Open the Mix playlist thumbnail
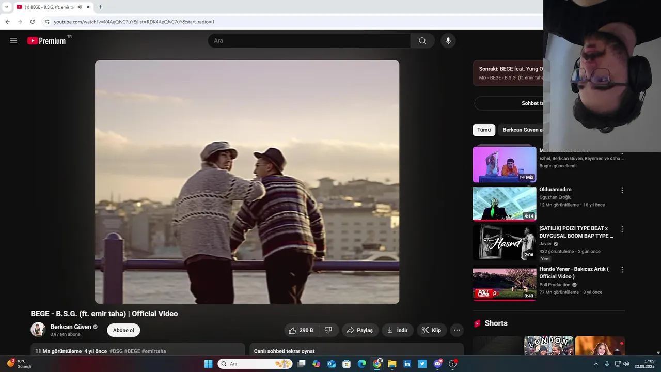This screenshot has width=661, height=372. (x=505, y=164)
